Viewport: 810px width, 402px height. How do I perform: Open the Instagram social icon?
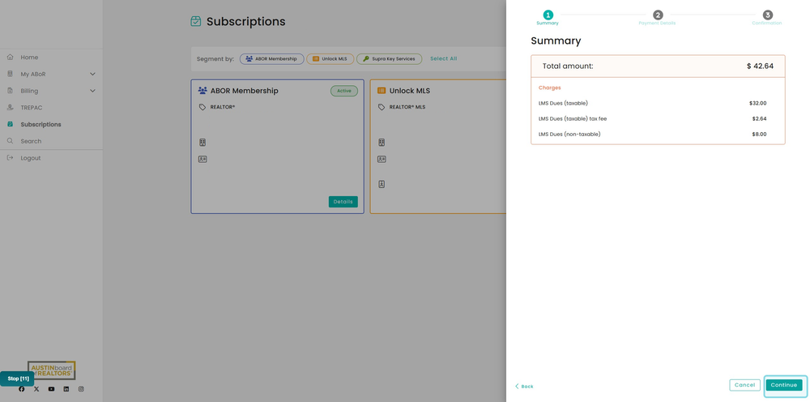pos(81,389)
